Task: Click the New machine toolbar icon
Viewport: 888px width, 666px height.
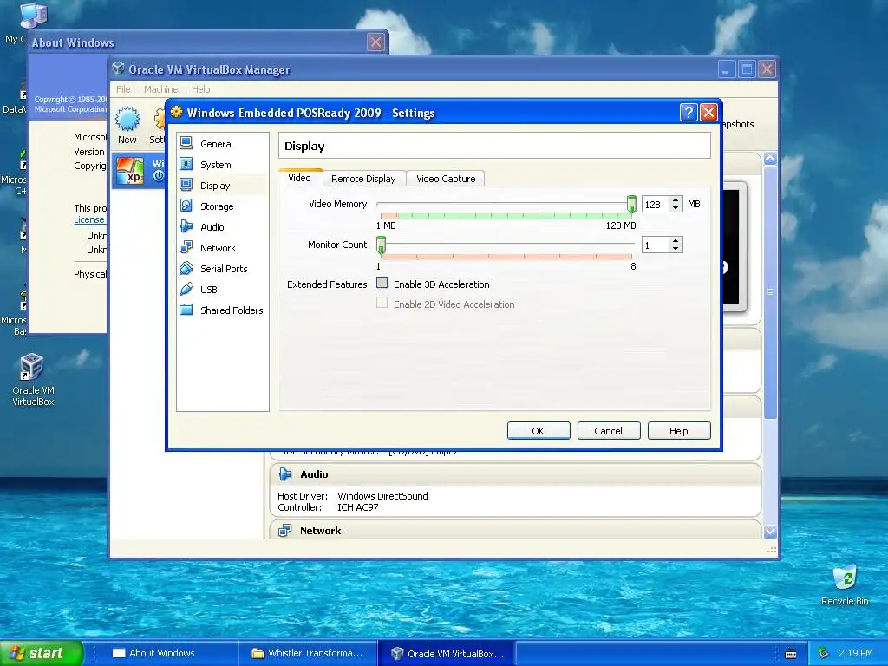Action: [x=127, y=125]
